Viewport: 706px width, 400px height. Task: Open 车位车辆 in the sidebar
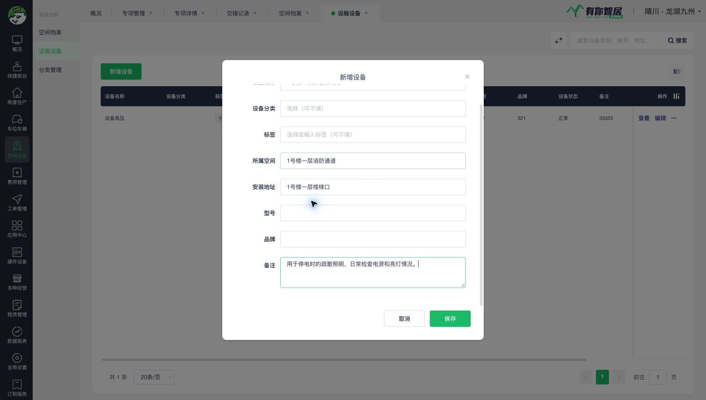[x=17, y=123]
